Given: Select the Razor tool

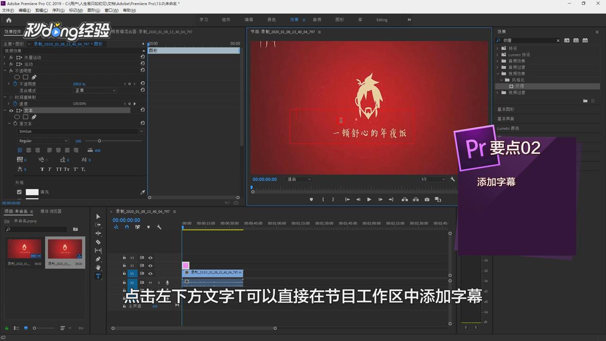Looking at the screenshot, I should [98, 242].
